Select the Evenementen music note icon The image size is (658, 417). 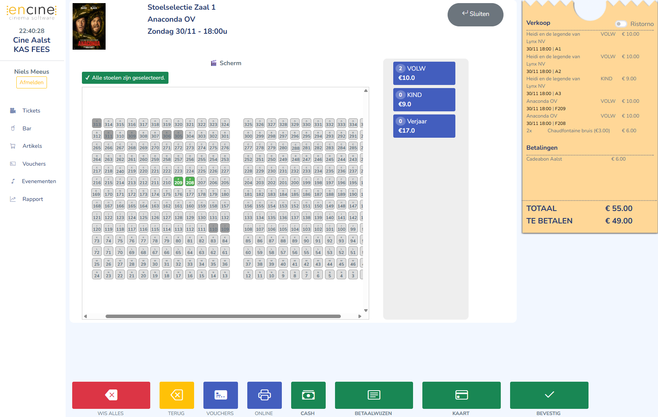pos(13,181)
